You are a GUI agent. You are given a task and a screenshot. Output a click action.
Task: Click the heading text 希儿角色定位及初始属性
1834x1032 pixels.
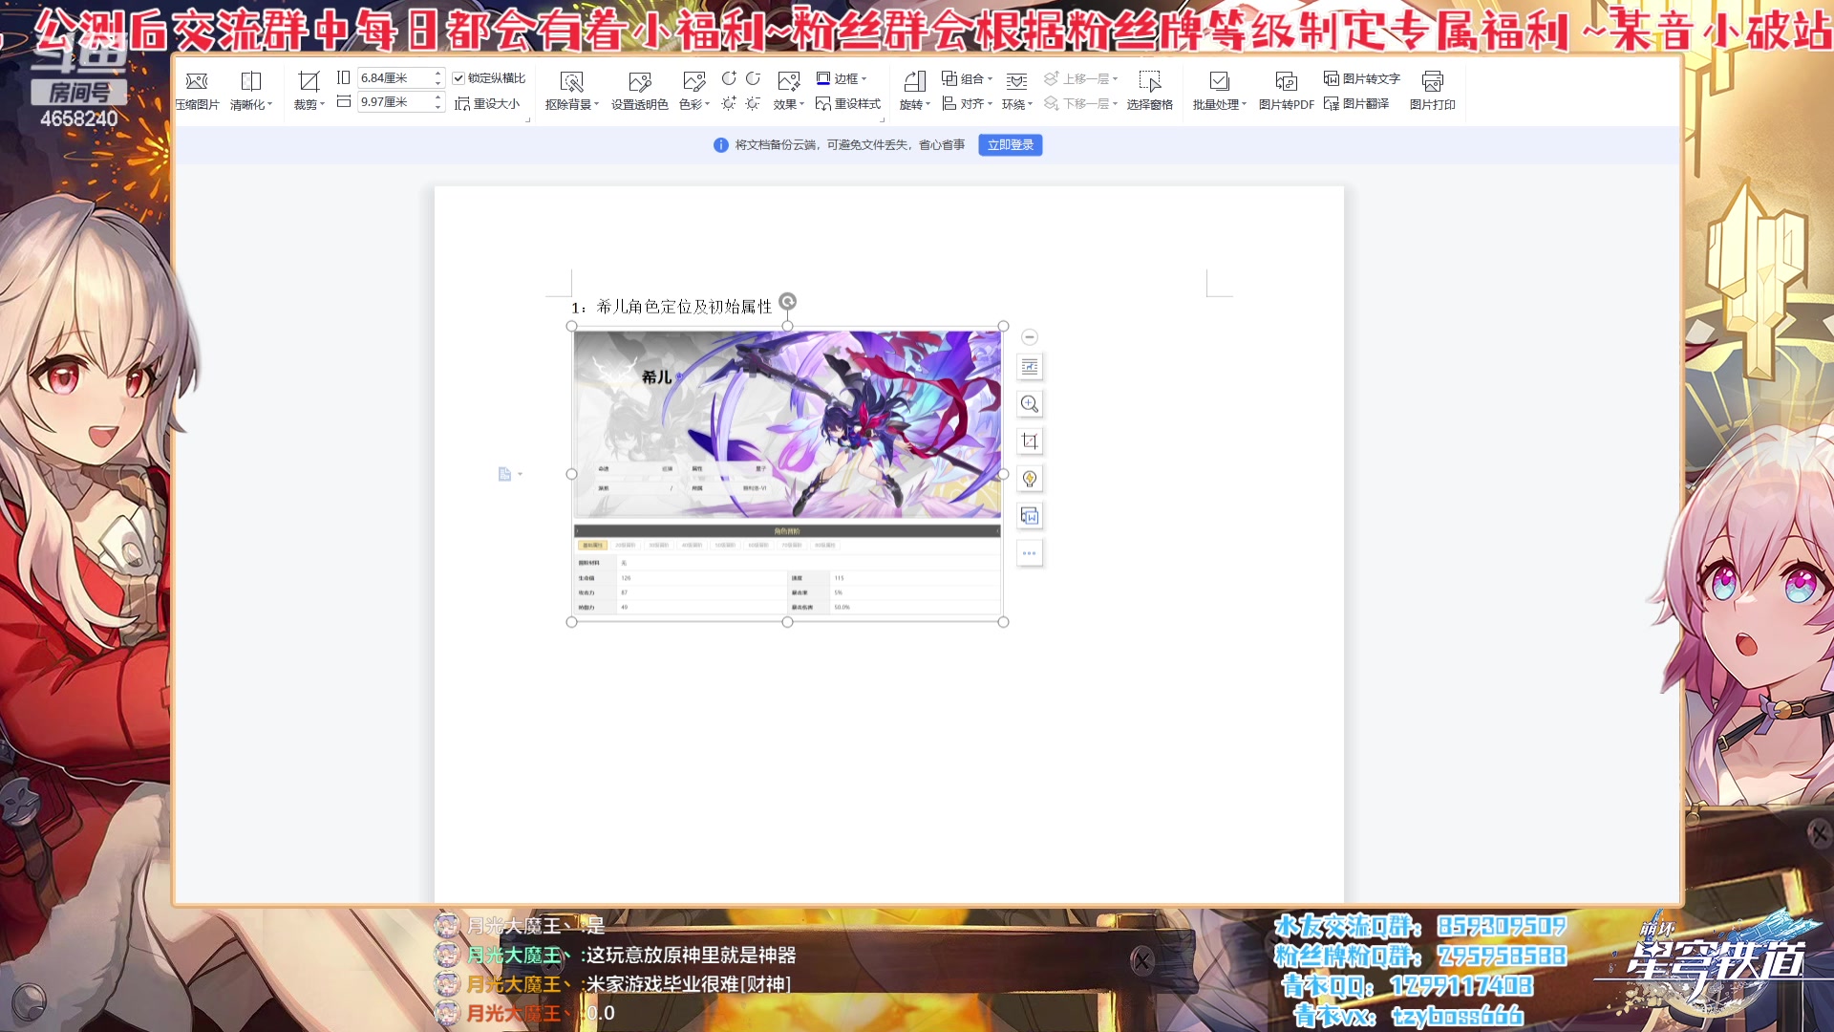(x=684, y=307)
